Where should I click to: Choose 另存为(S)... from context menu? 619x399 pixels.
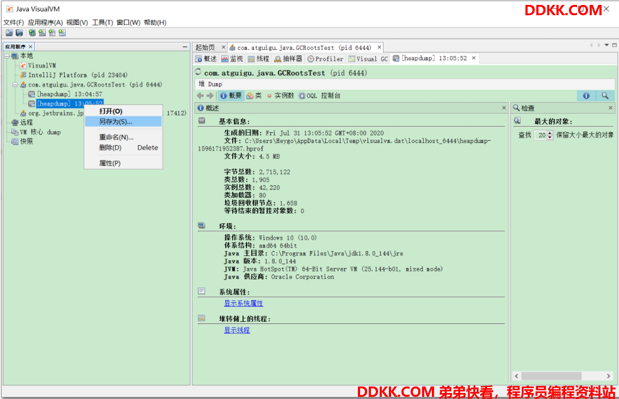[x=123, y=122]
